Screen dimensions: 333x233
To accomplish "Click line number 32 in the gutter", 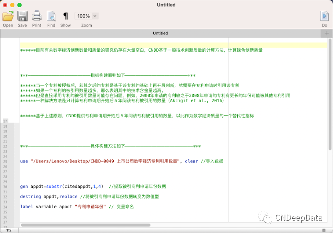I will pos(5,197).
